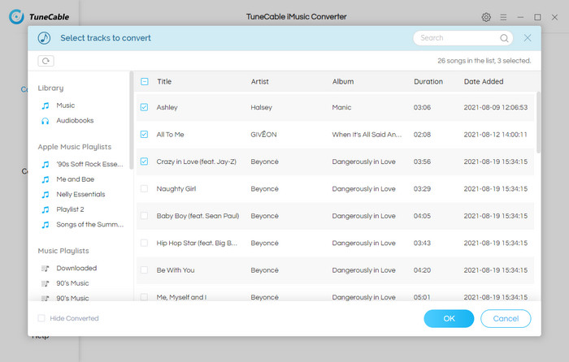569x362 pixels.
Task: Check the Naughty Girl checkbox
Action: [x=144, y=189]
